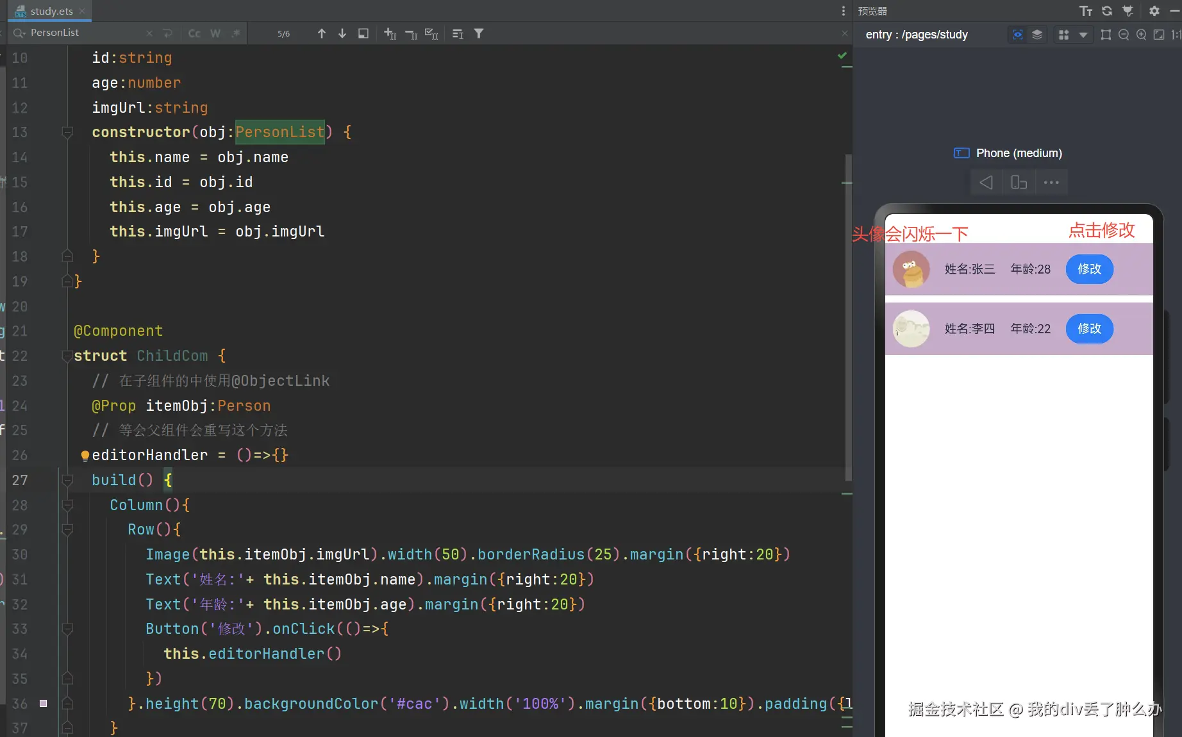Viewport: 1182px width, 737px height.
Task: Click the PersonList search input field
Action: pyautogui.click(x=86, y=33)
